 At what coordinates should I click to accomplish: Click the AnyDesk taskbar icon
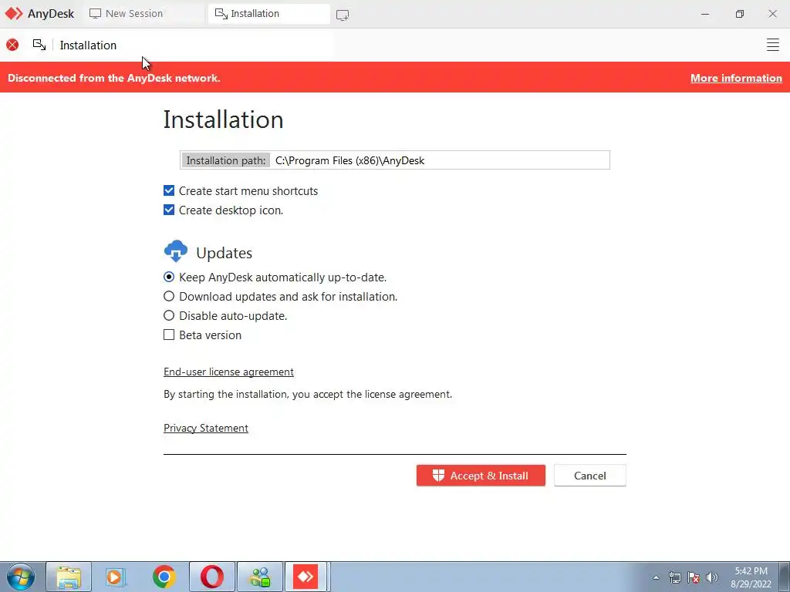306,577
